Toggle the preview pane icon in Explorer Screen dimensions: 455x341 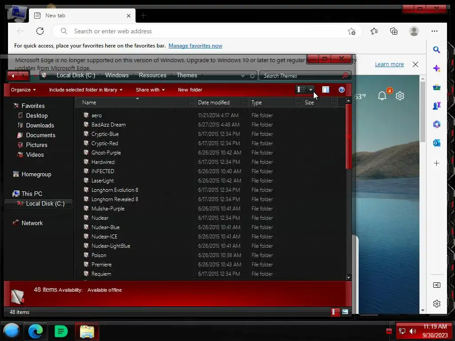pos(326,90)
